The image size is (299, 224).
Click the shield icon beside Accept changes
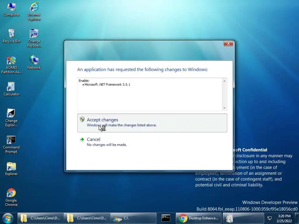pyautogui.click(x=82, y=119)
